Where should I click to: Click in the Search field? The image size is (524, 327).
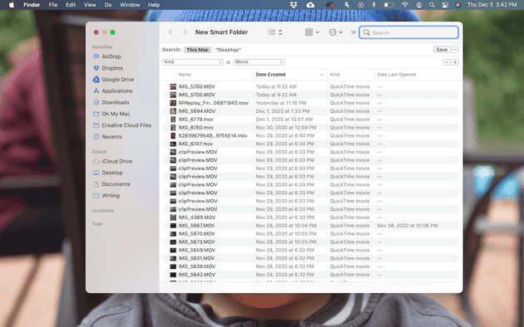click(x=408, y=32)
